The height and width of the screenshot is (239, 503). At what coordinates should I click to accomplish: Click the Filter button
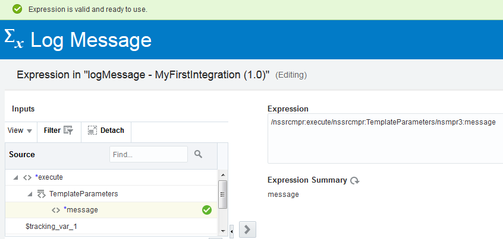(58, 130)
